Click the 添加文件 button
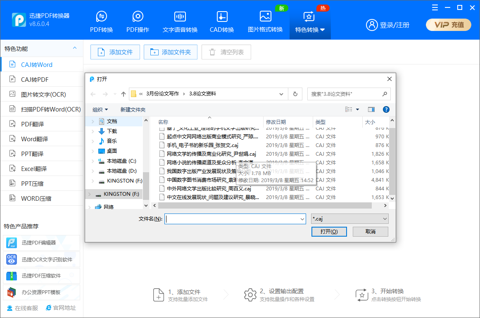480x318 pixels. (x=115, y=52)
